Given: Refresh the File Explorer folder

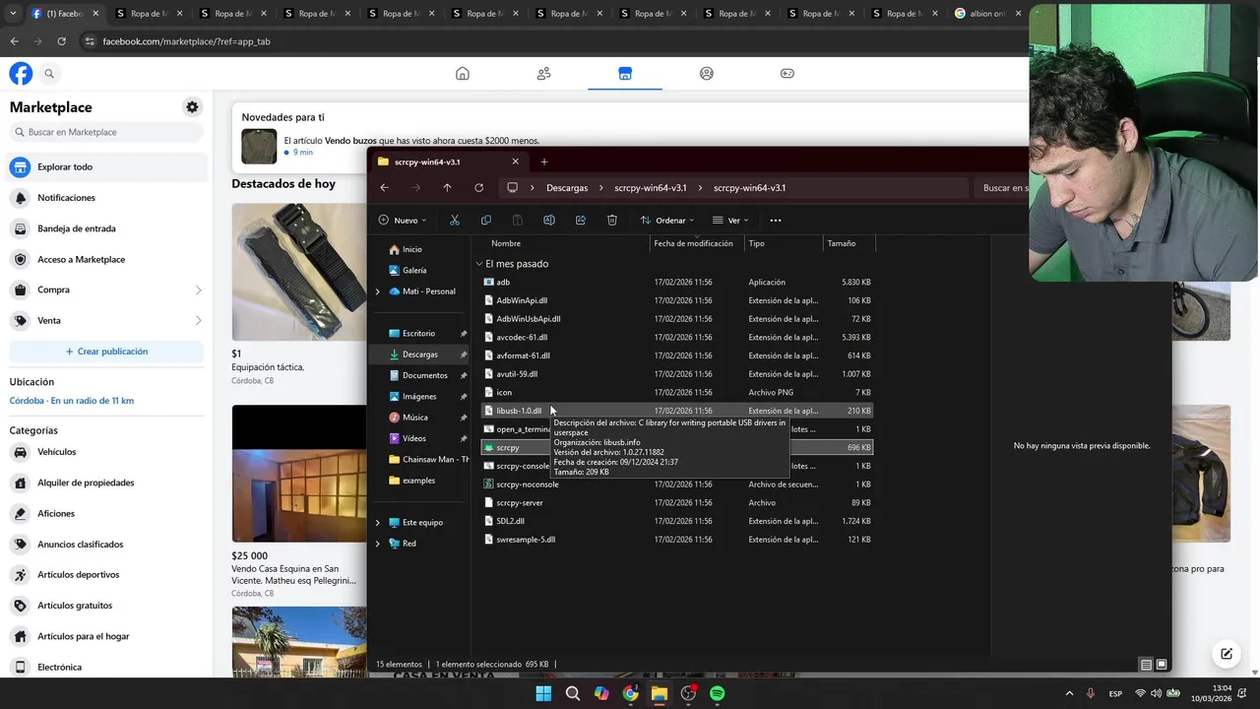Looking at the screenshot, I should [478, 188].
